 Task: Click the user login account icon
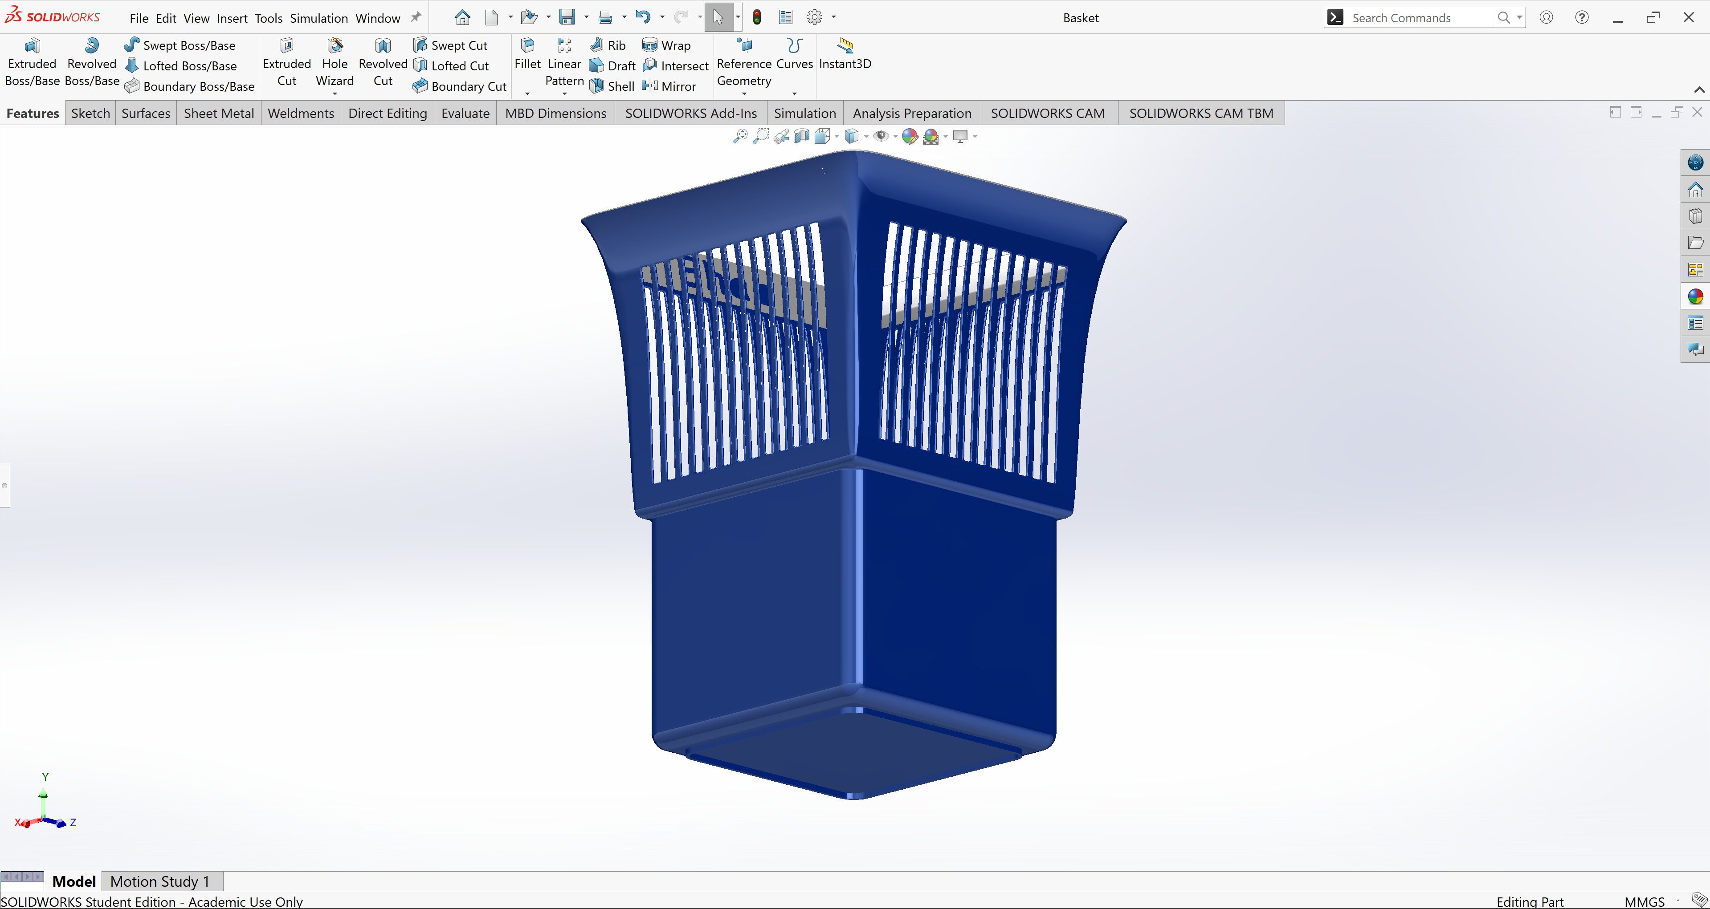[1546, 17]
